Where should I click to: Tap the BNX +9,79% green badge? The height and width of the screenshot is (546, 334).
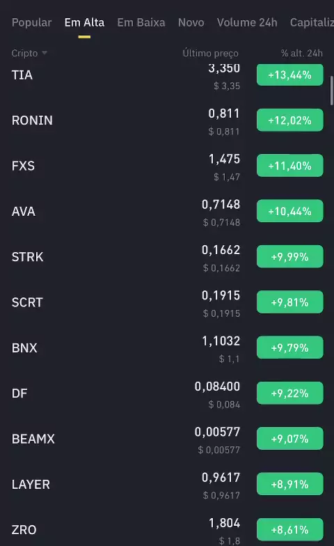click(289, 348)
